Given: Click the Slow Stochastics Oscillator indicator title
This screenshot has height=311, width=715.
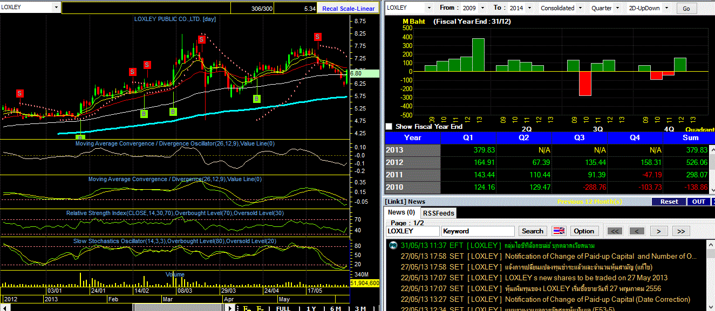Looking at the screenshot, I should click(x=175, y=241).
